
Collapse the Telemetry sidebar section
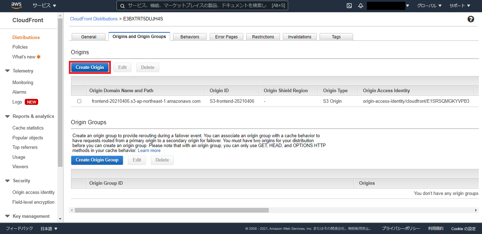coord(7,71)
